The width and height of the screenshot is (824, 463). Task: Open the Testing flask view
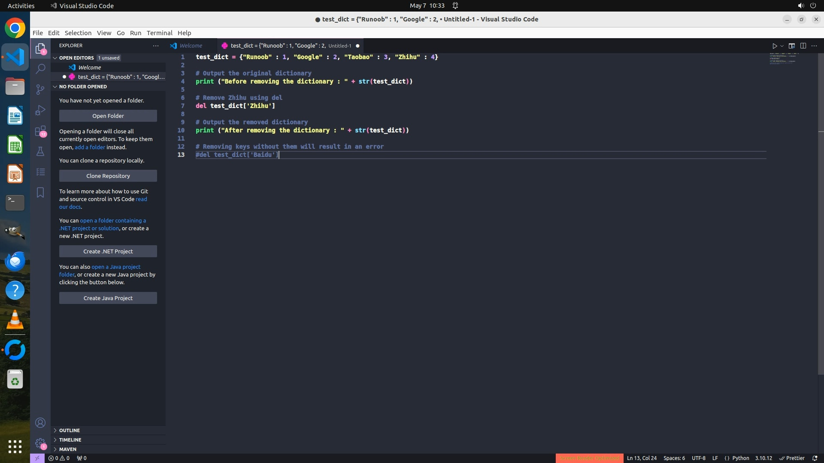coord(40,151)
